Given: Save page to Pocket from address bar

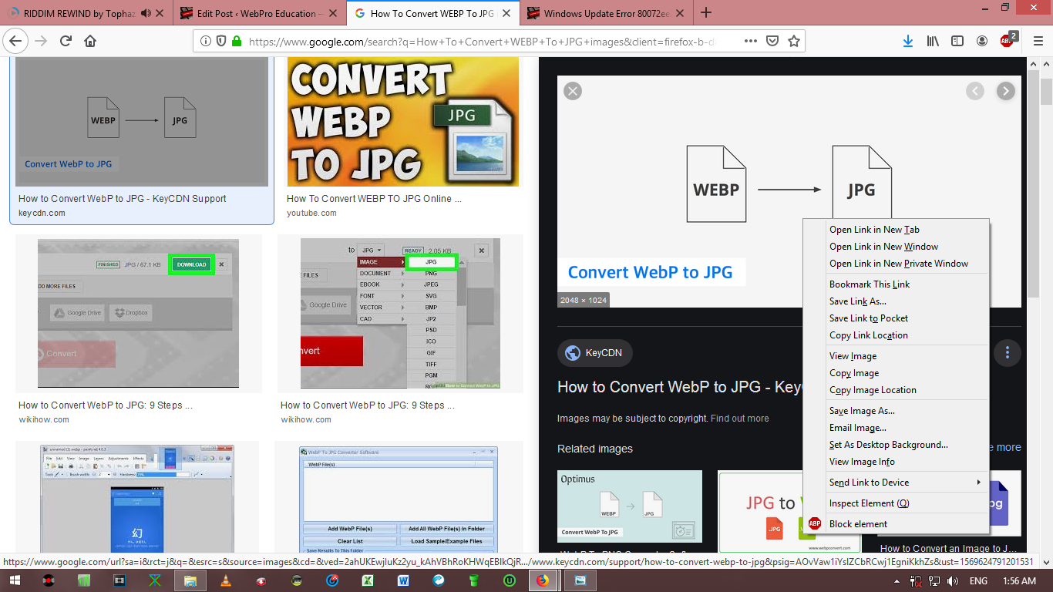Looking at the screenshot, I should (772, 41).
